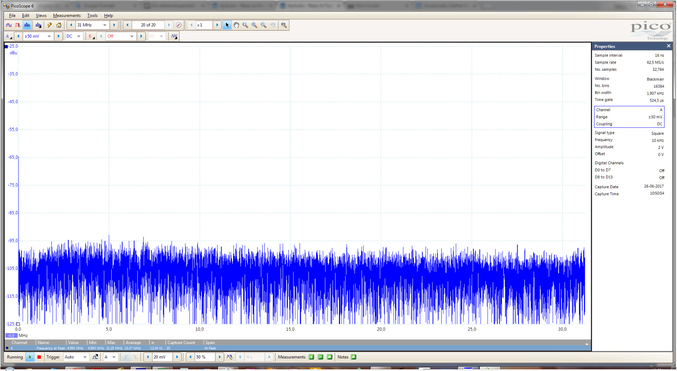Click the auto setup lightning icon
The width and height of the screenshot is (677, 371).
[x=49, y=25]
